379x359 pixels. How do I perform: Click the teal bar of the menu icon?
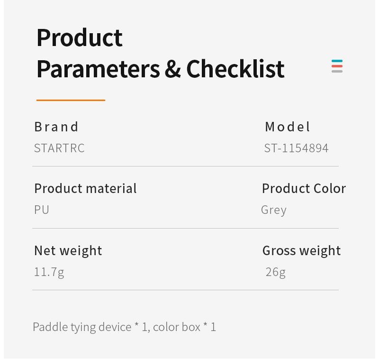pos(337,61)
